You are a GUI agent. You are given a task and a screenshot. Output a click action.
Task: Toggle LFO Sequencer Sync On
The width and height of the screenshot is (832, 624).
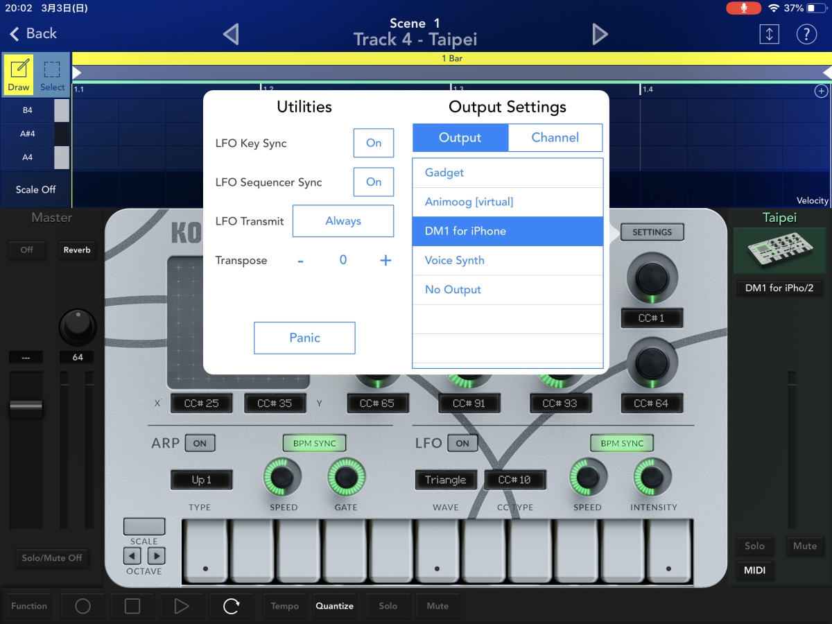[374, 182]
